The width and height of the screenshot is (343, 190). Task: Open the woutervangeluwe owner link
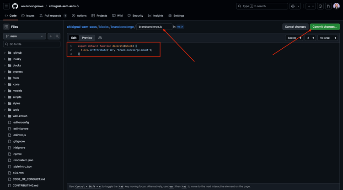coord(32,6)
